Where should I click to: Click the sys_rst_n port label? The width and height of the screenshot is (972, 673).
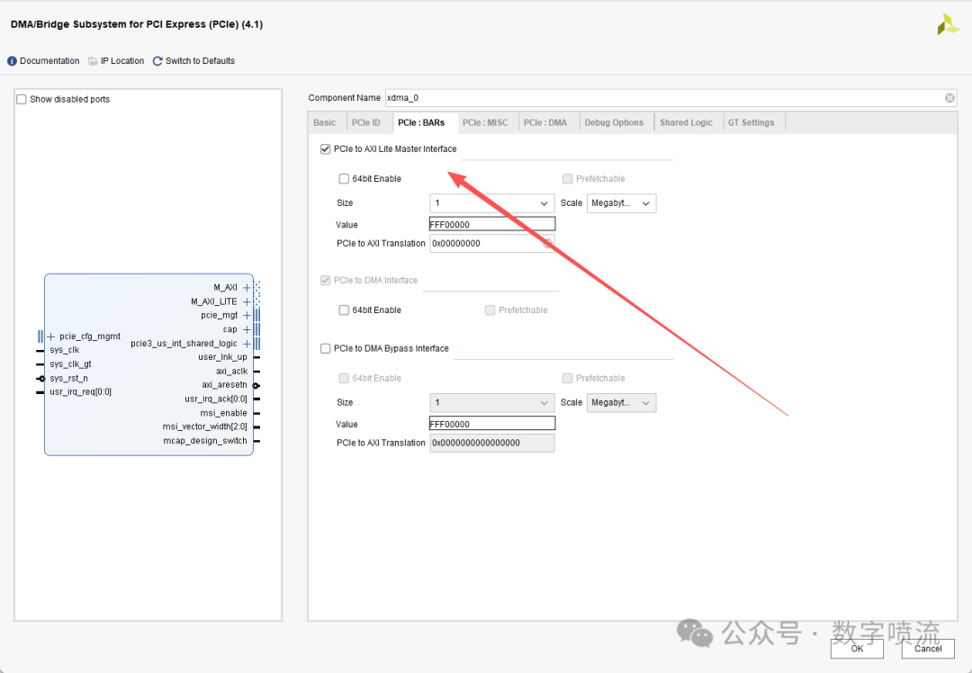(68, 378)
